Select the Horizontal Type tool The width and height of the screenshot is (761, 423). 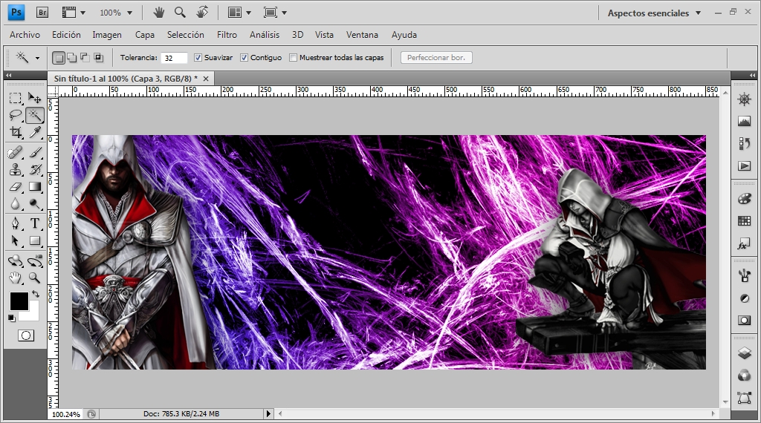coord(34,223)
